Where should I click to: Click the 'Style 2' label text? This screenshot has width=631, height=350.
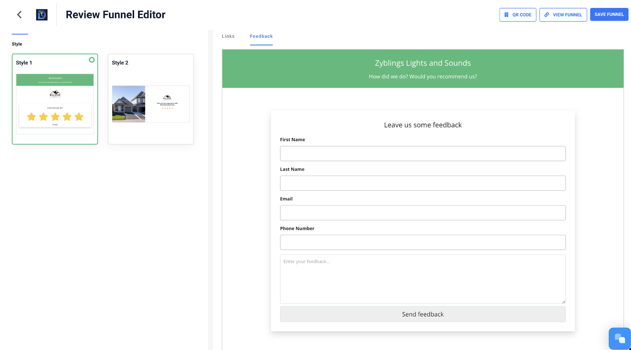click(120, 63)
